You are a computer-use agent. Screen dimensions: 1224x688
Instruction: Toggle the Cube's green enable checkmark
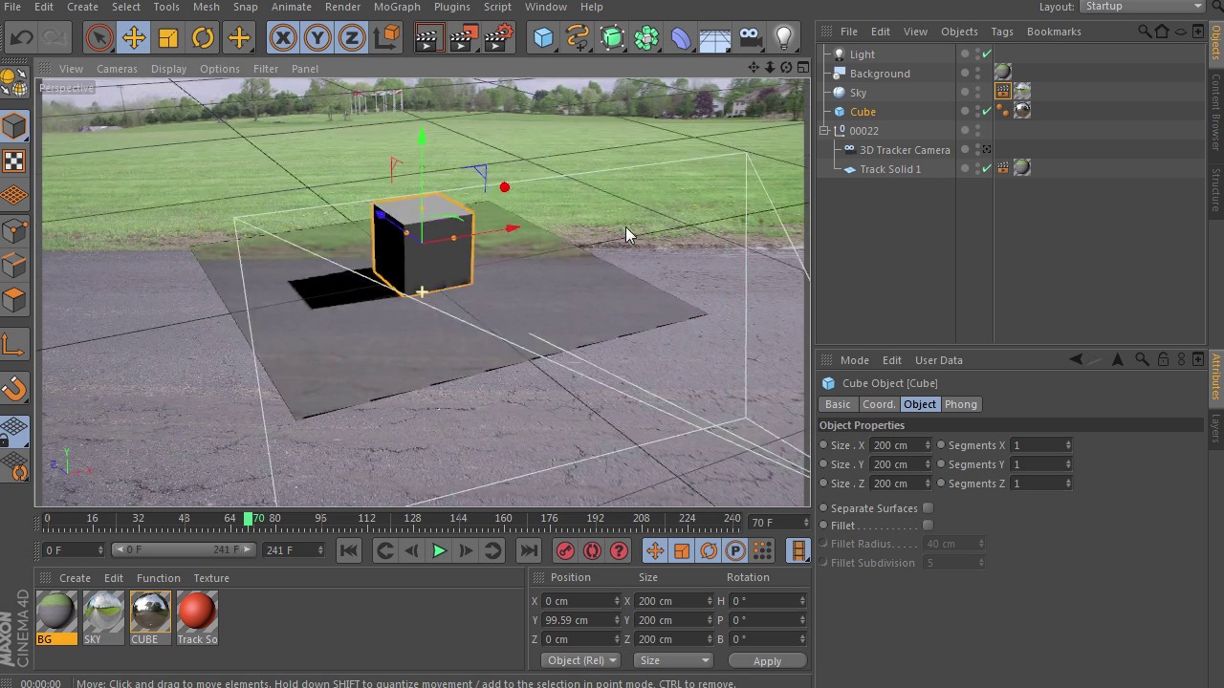click(x=987, y=112)
